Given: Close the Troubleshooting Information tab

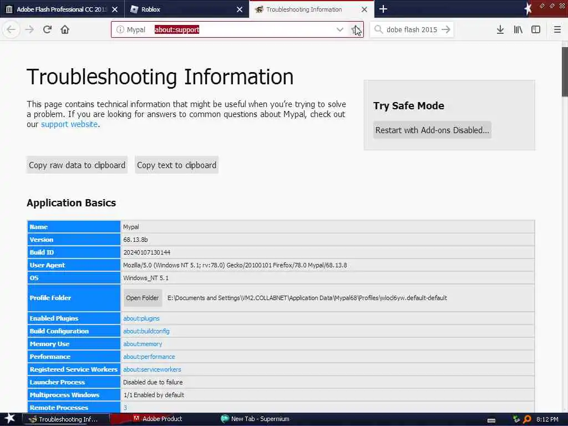Looking at the screenshot, I should point(364,9).
